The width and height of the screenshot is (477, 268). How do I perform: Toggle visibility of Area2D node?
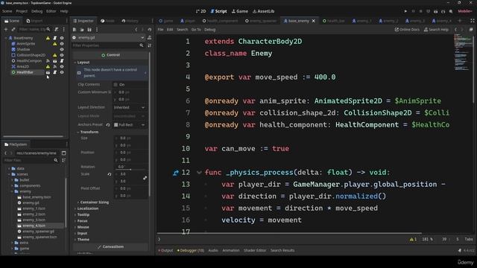tap(62, 66)
